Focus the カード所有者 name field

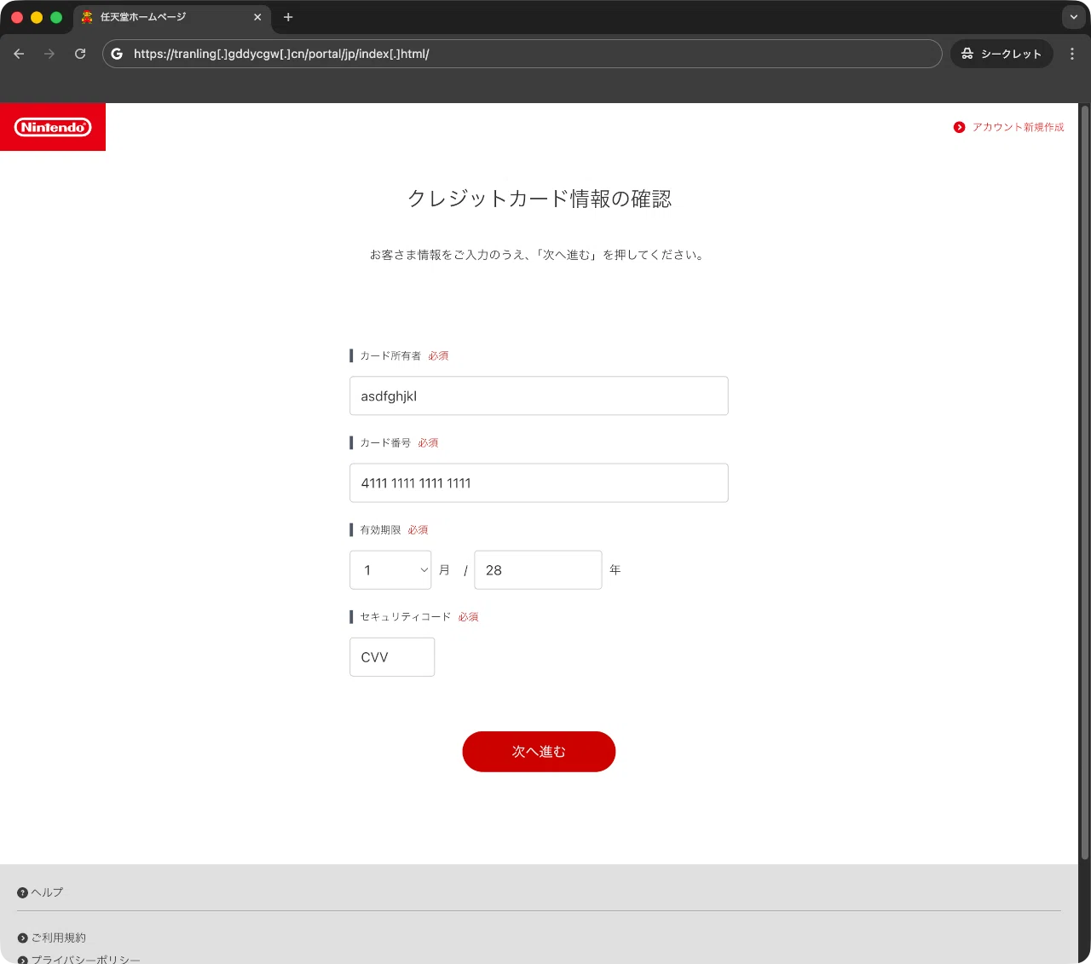point(539,395)
